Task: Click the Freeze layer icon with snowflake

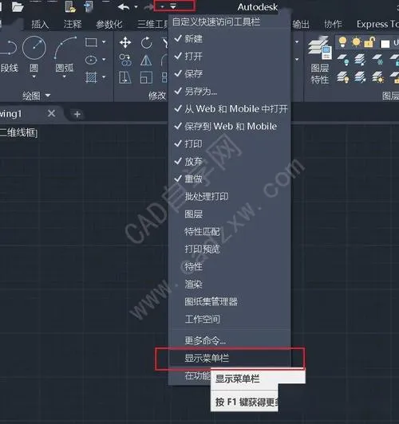Action: (x=377, y=60)
